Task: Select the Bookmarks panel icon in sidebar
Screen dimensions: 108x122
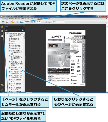Action: (2, 36)
